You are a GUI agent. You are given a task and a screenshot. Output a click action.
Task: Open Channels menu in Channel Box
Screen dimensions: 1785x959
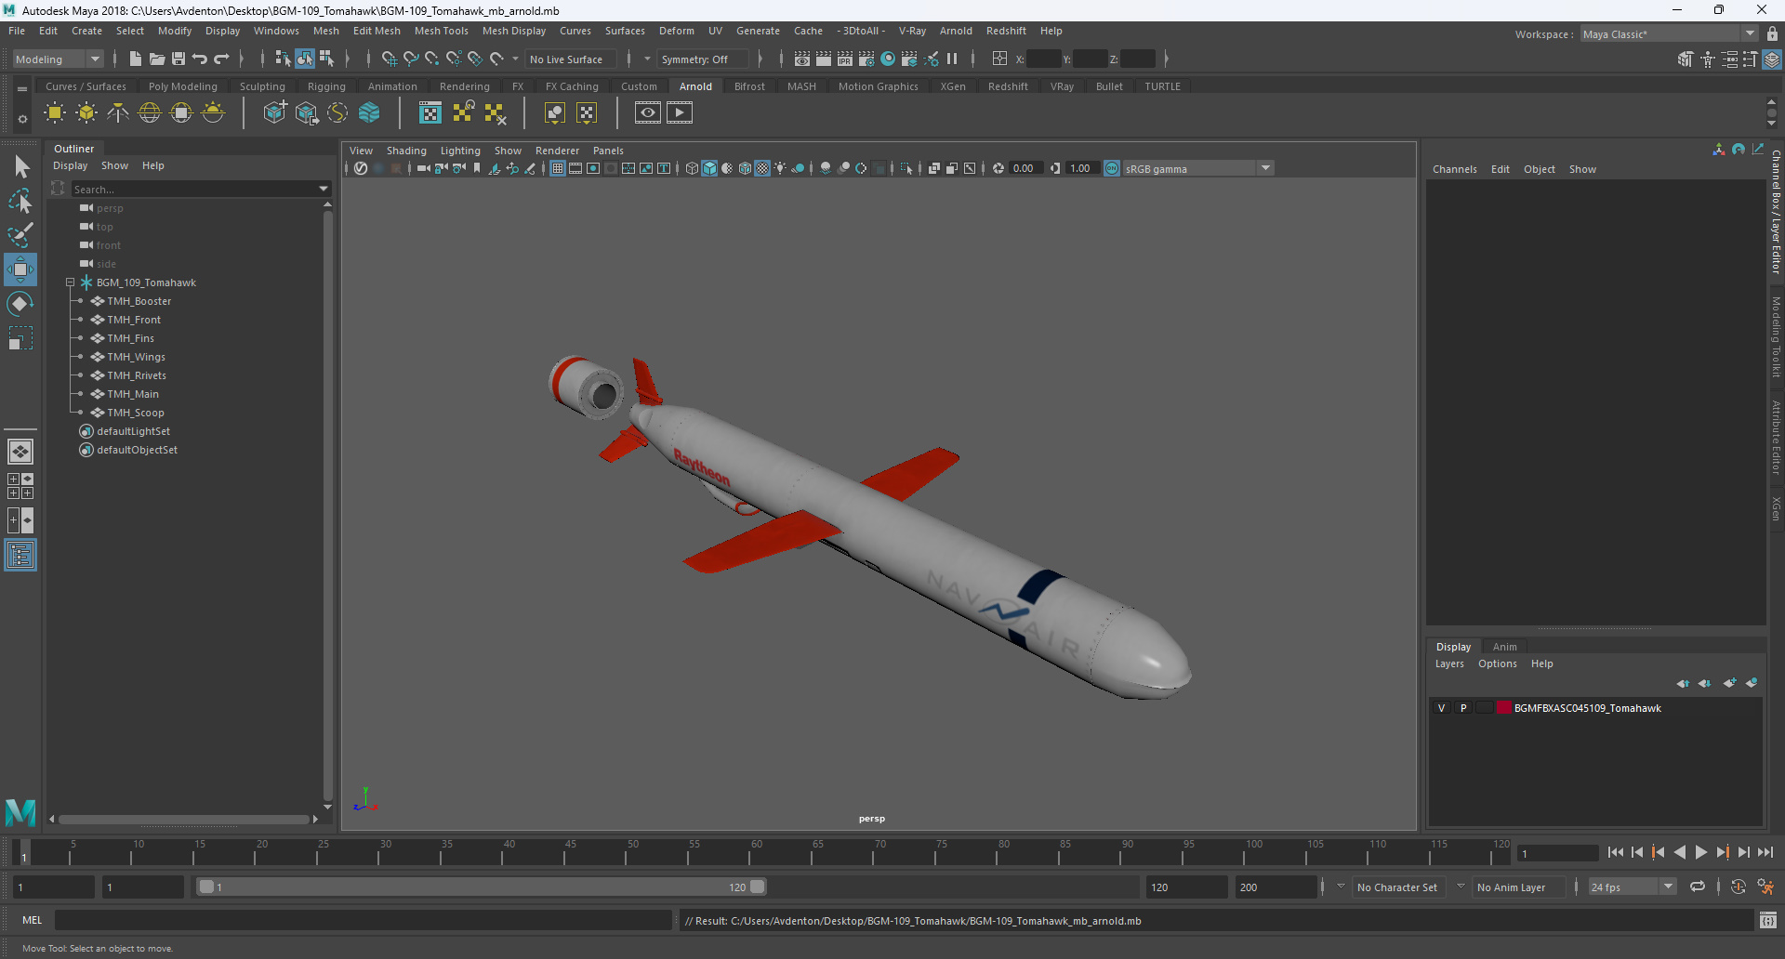click(1454, 169)
